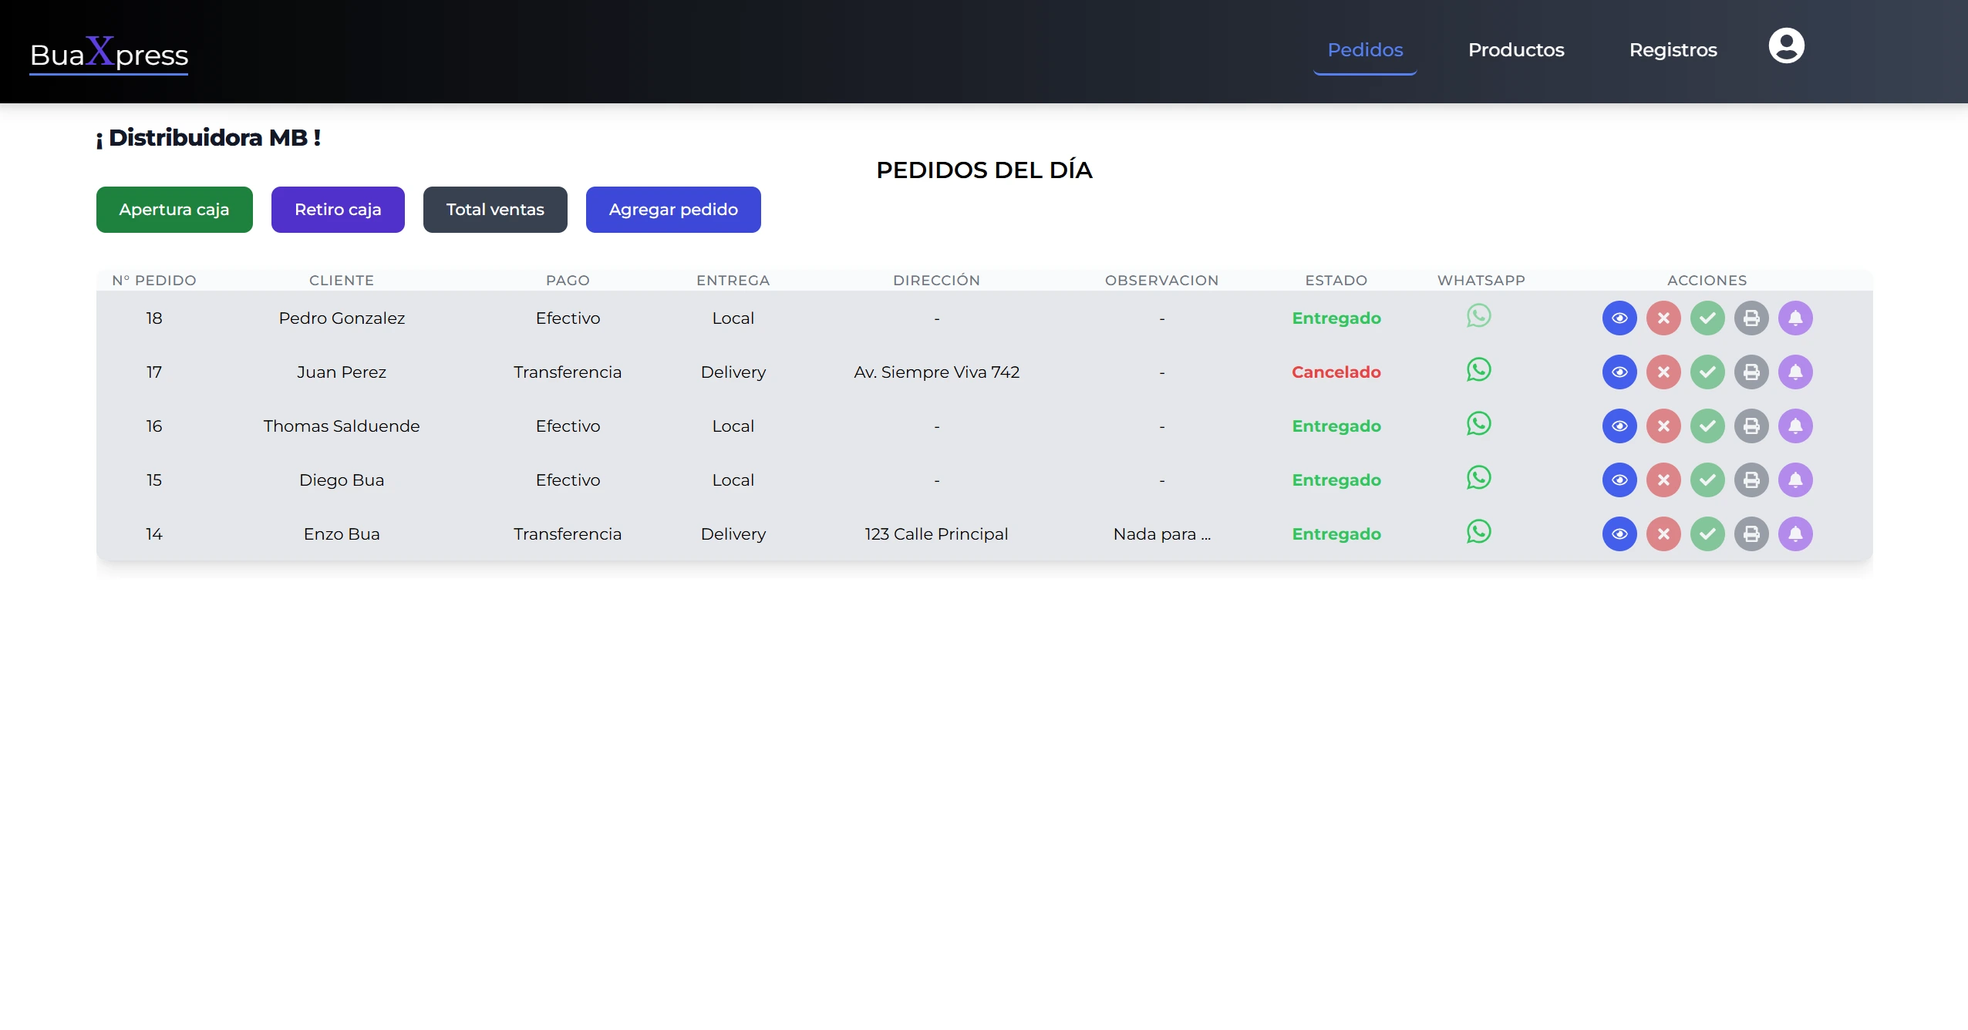1968x1030 pixels.
Task: Show Enzo Bua's order with eye icon
Action: pyautogui.click(x=1619, y=534)
